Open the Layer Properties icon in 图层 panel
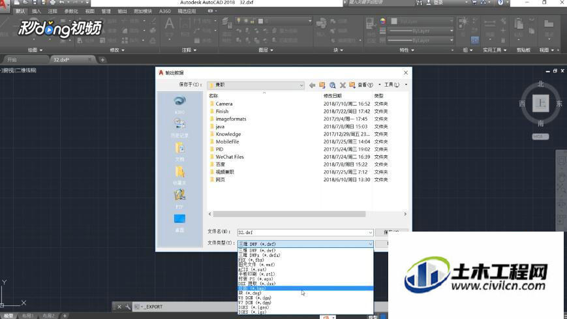The image size is (567, 319). 226,23
